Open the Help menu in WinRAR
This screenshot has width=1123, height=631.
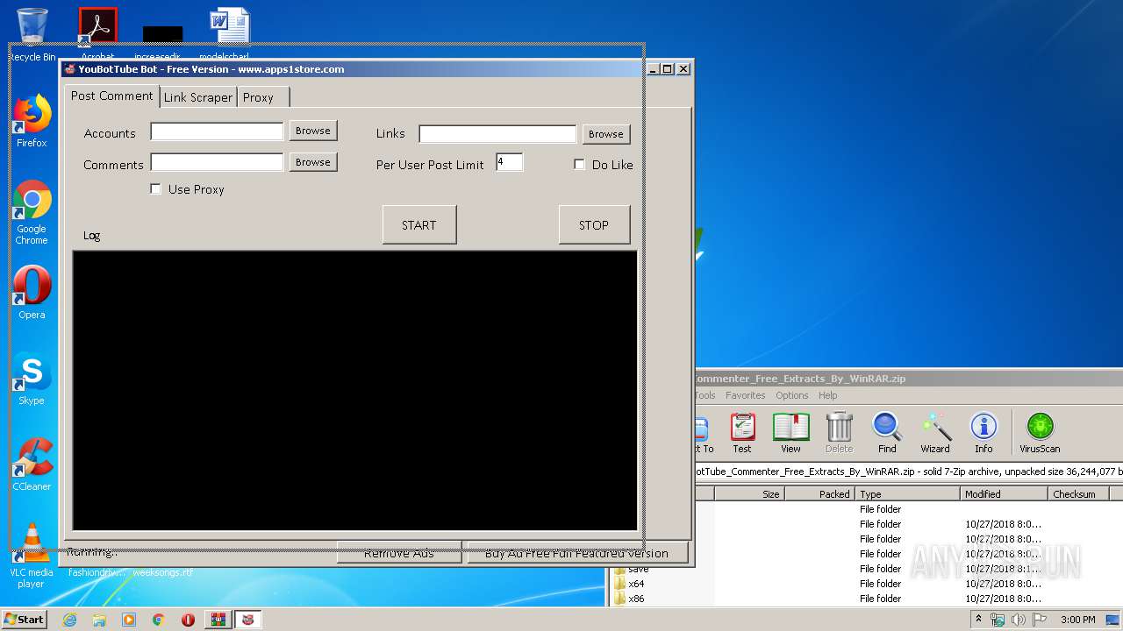point(827,395)
